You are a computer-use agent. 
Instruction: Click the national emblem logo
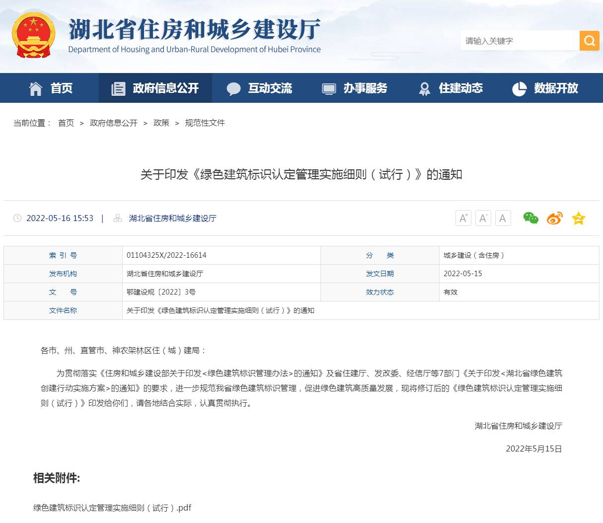click(x=33, y=35)
